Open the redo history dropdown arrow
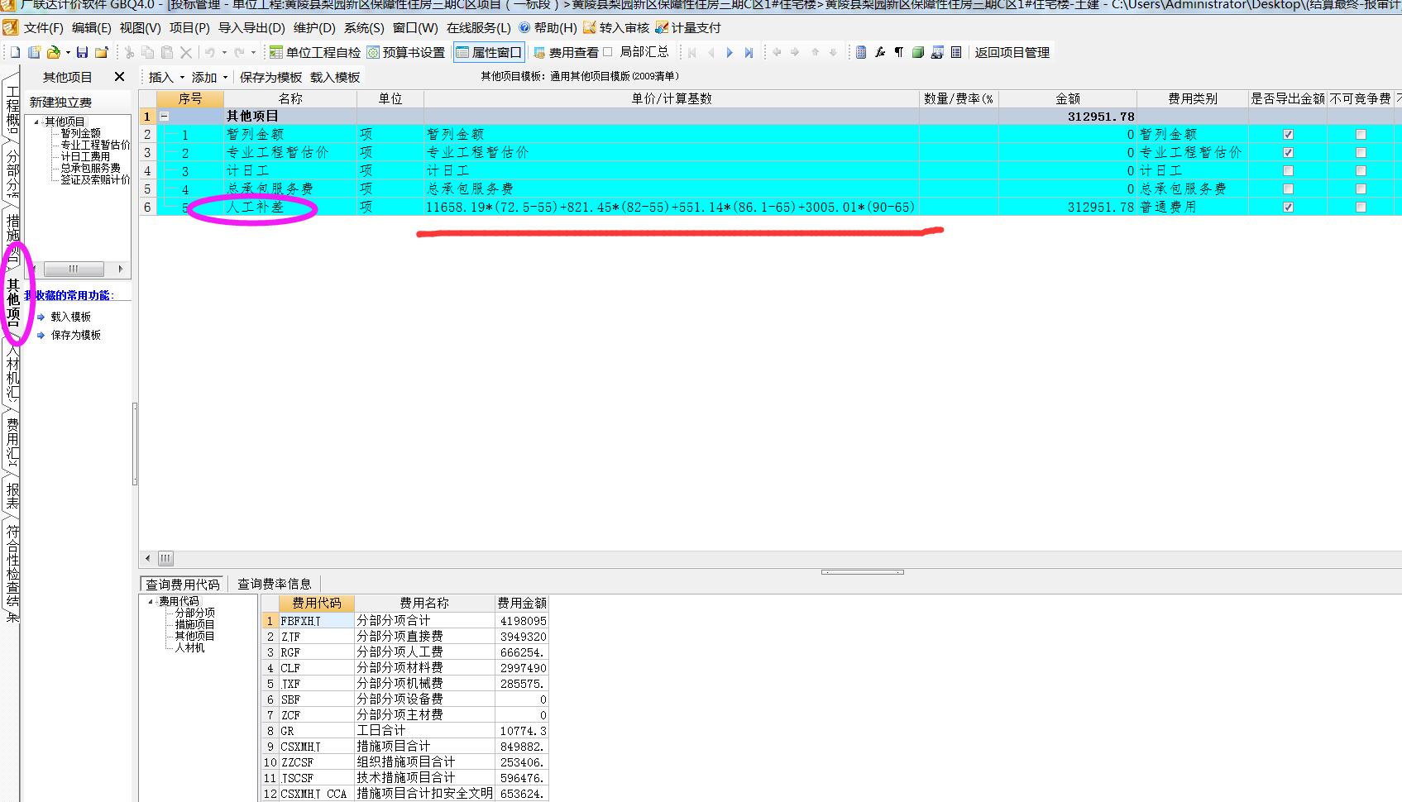Viewport: 1402px width, 802px height. point(253,52)
